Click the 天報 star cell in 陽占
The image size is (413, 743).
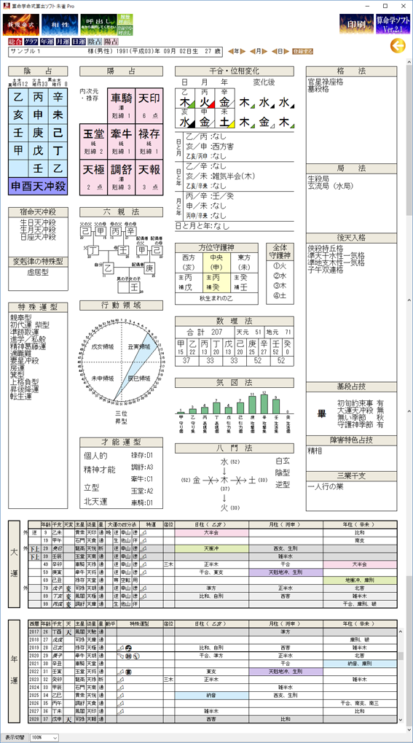coord(149,176)
